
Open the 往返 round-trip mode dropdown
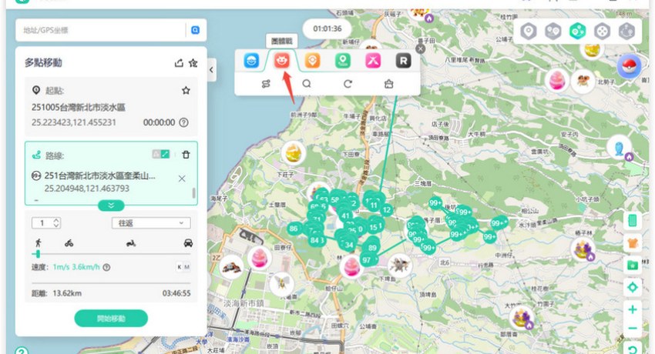click(151, 223)
